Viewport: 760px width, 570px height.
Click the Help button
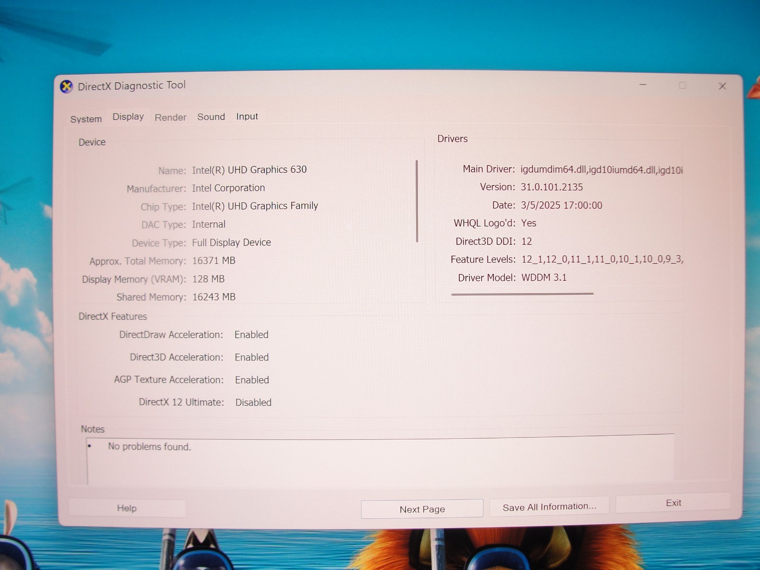(x=127, y=508)
